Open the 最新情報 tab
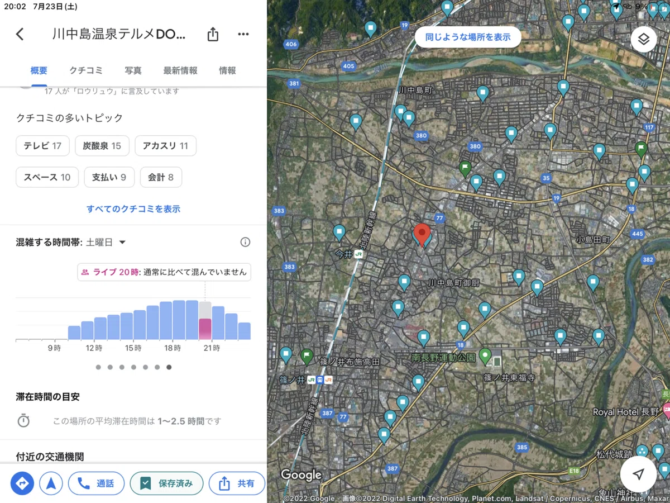 180,70
